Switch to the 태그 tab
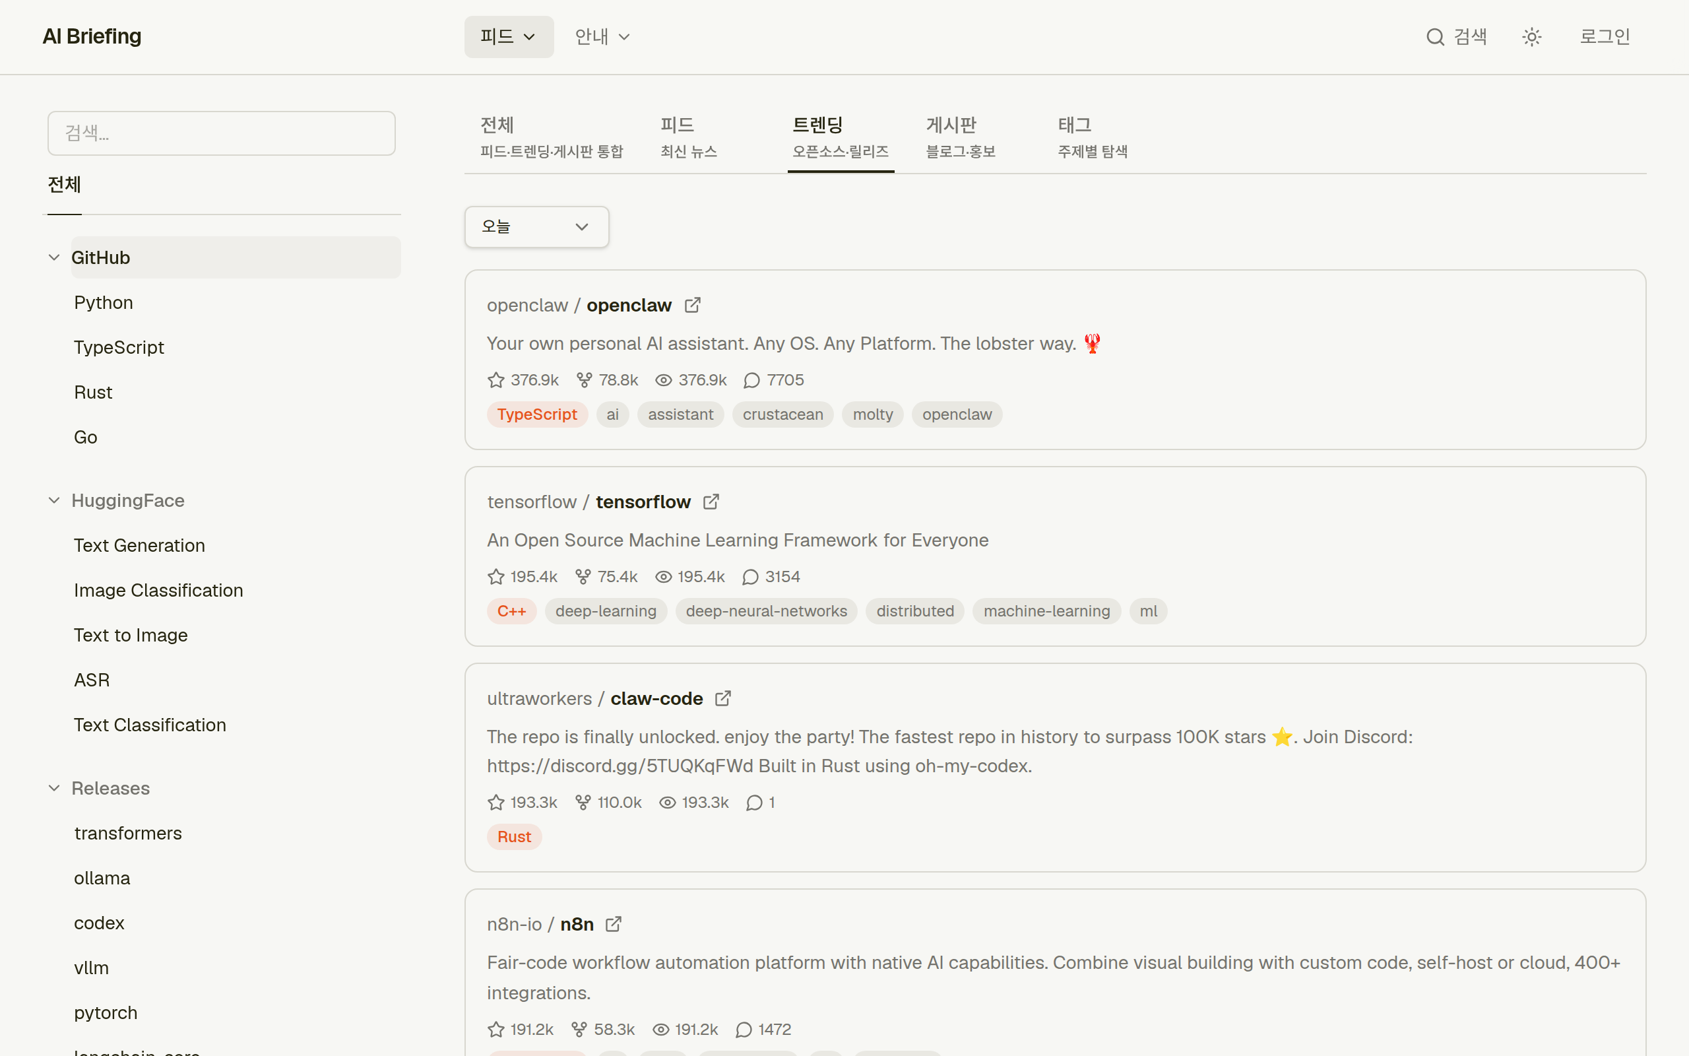Screen dimensions: 1689x1056 [x=1093, y=137]
